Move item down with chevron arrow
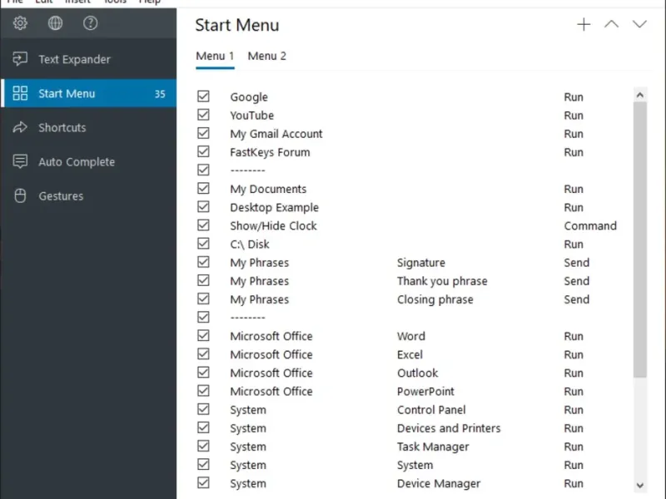 coord(639,25)
